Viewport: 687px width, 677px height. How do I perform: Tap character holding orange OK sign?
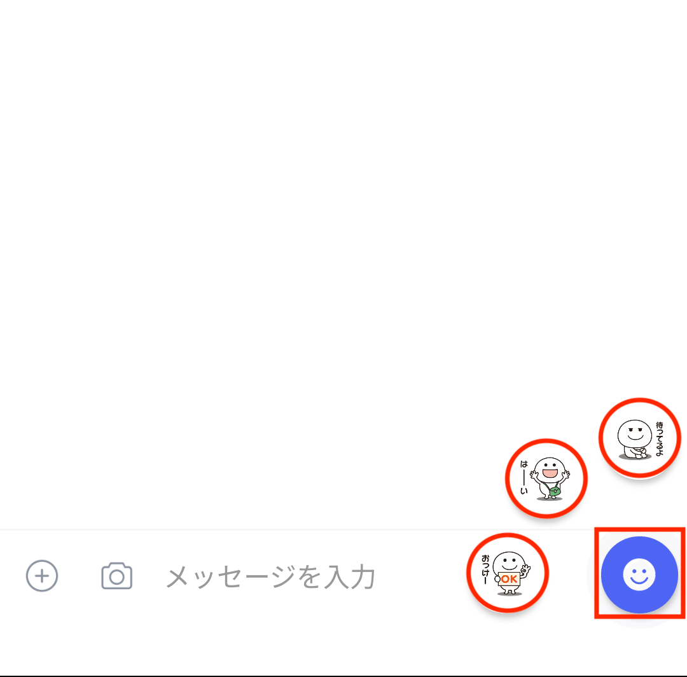[508, 573]
